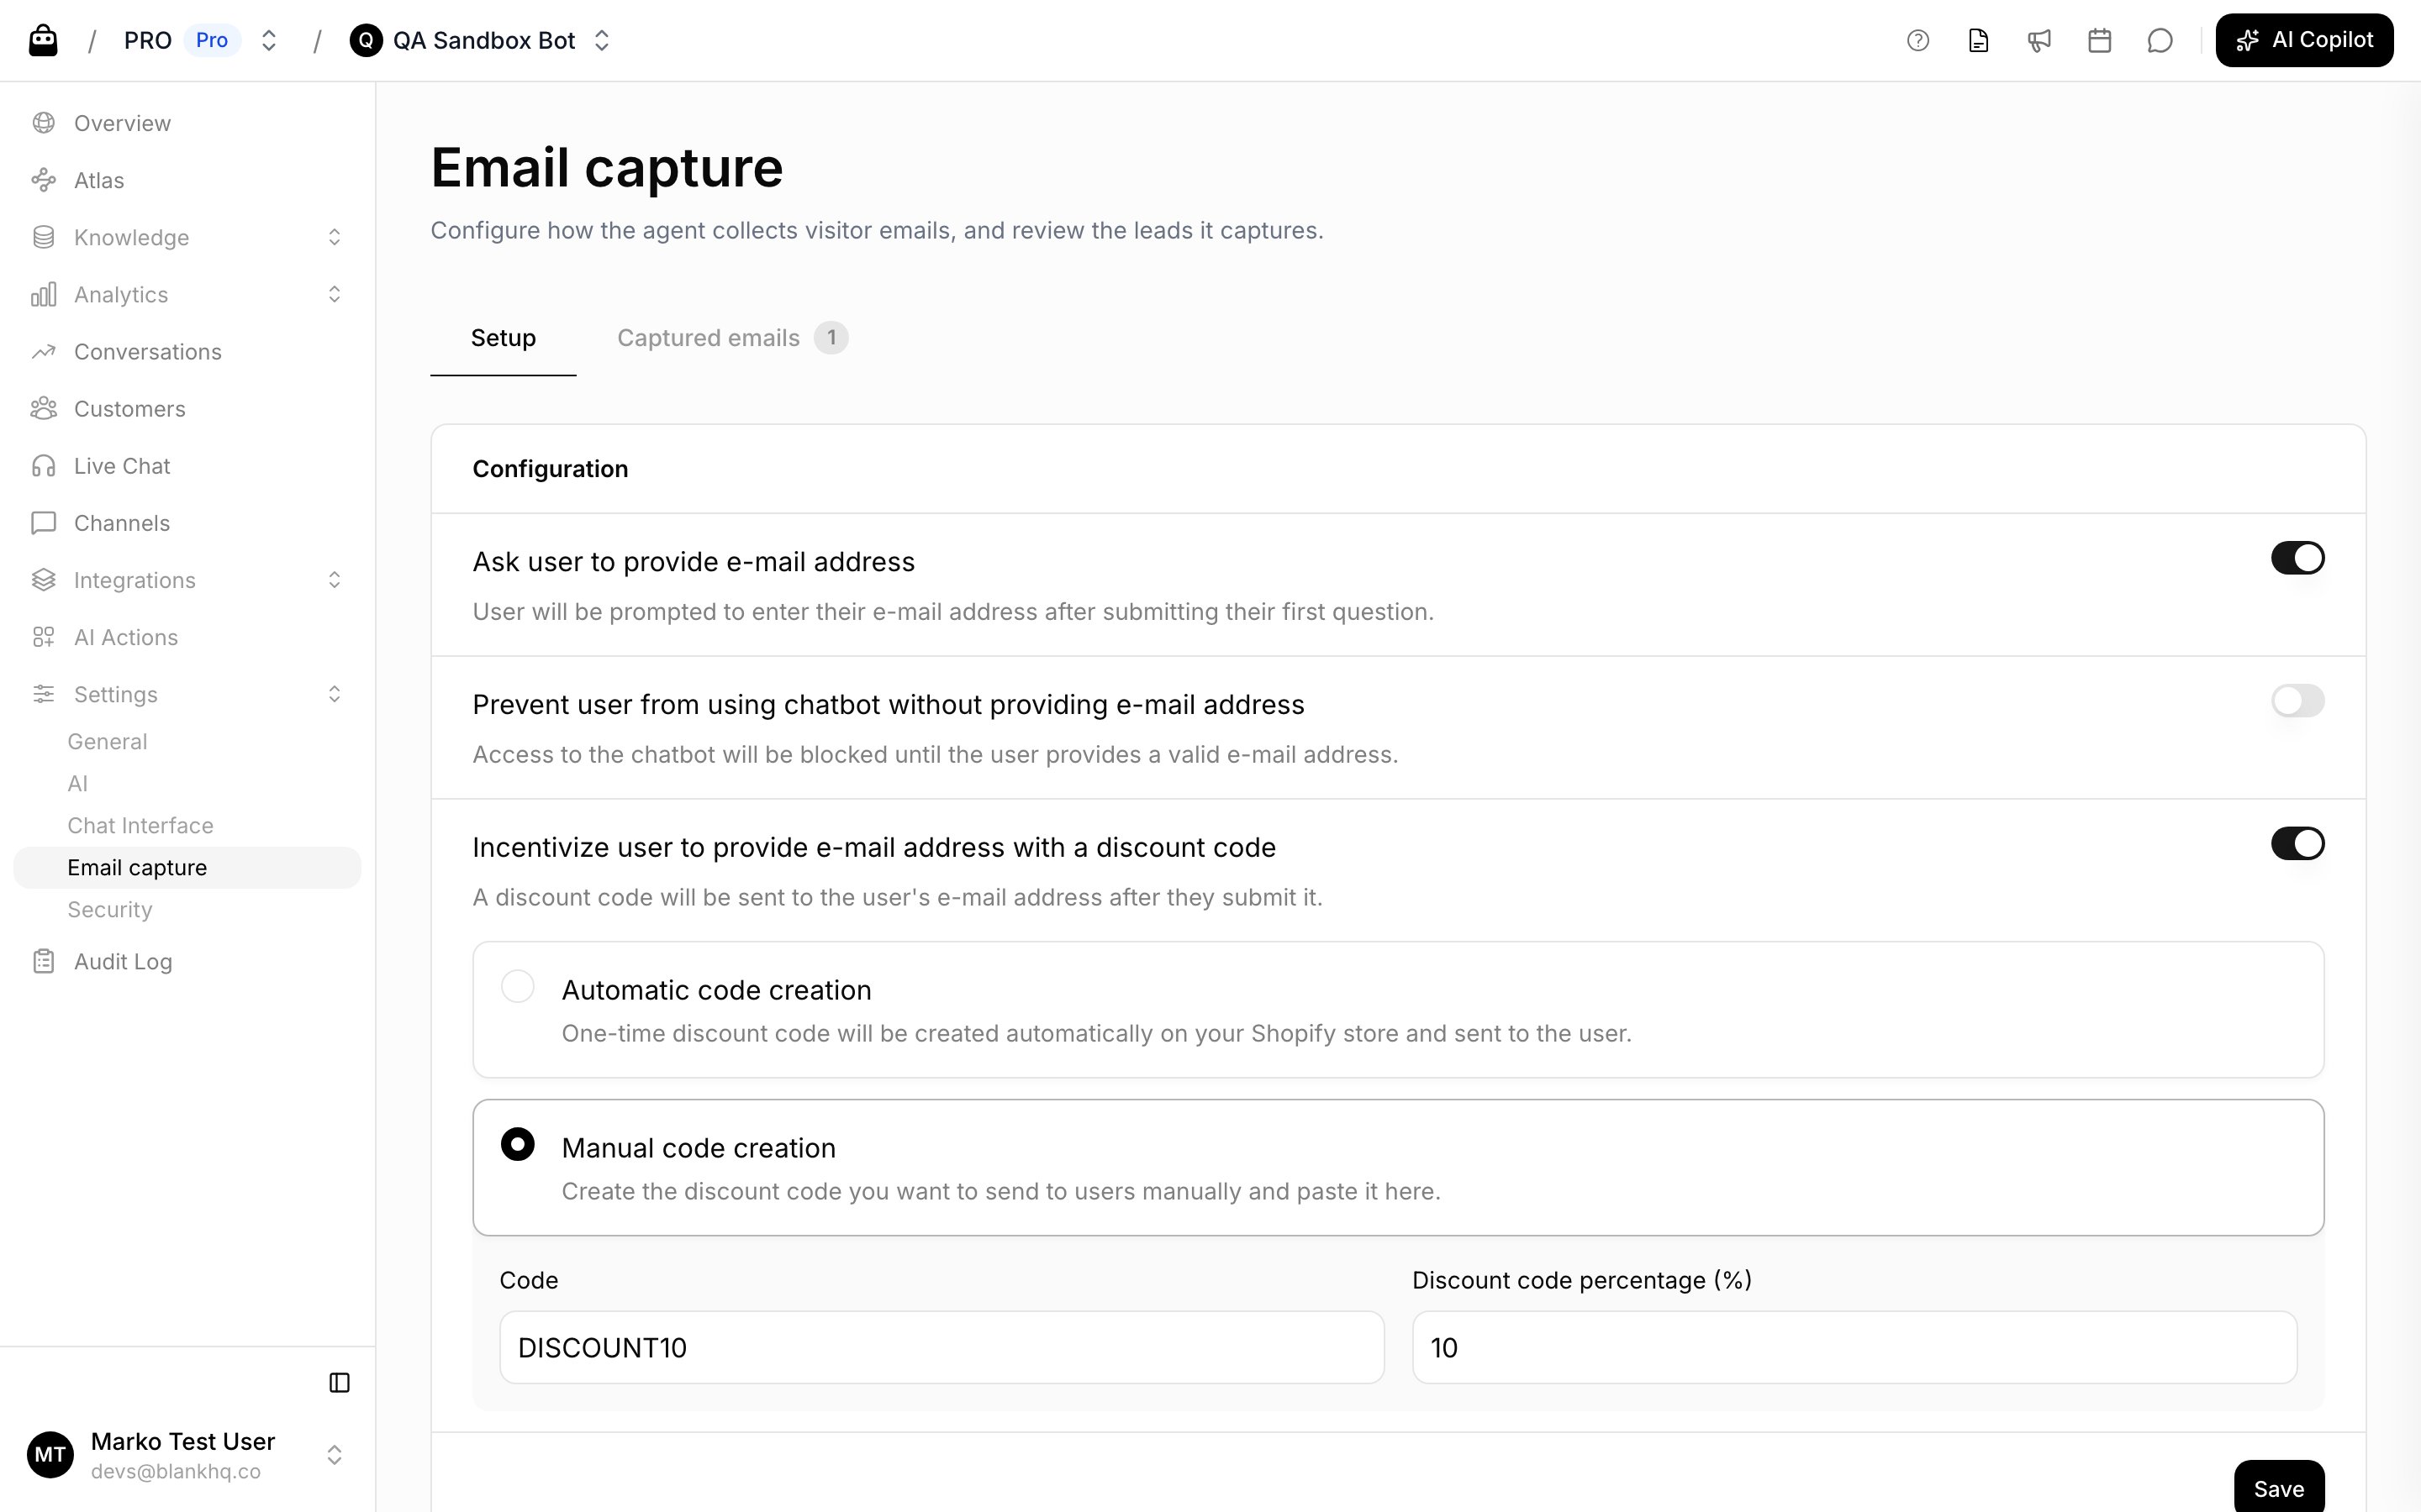Open the QA Sandbox Bot switcher chevron
The image size is (2421, 1512).
(601, 40)
